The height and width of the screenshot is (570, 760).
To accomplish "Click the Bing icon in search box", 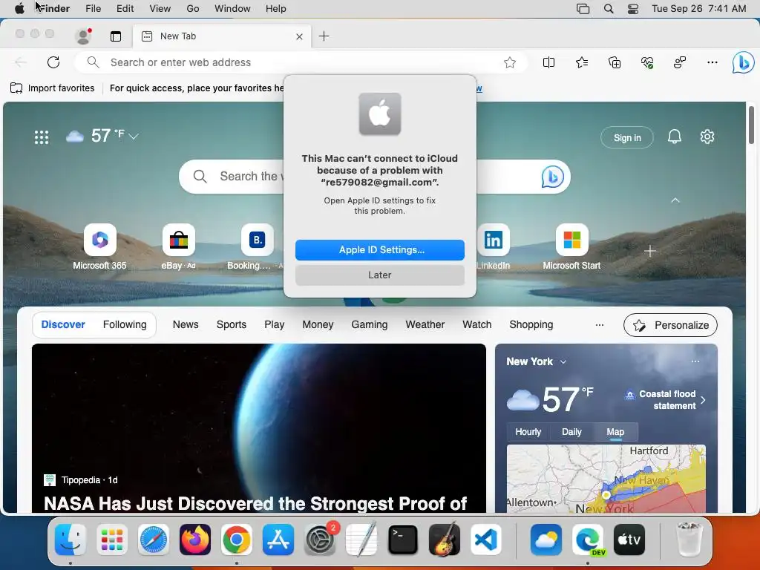I will (x=552, y=177).
